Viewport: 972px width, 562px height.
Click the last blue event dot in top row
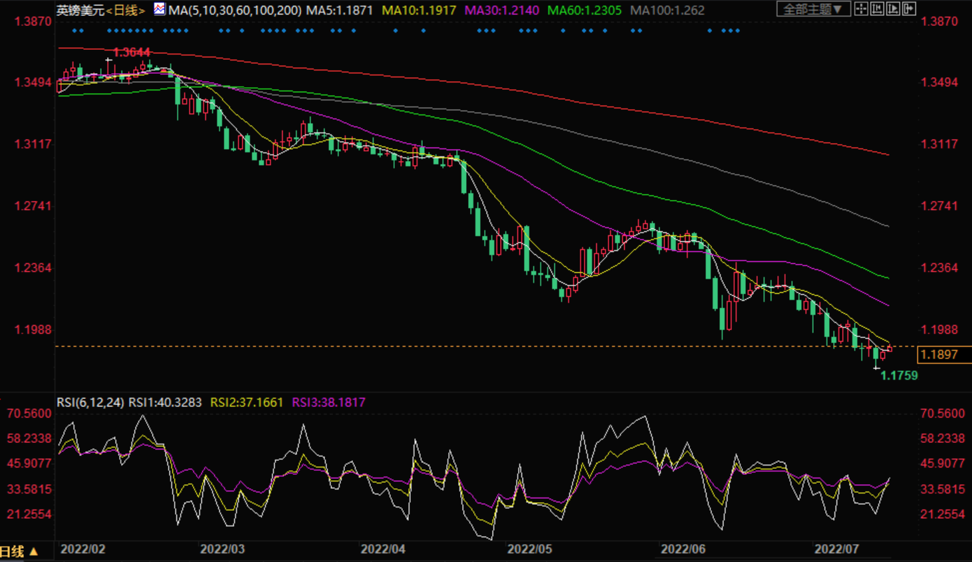[x=737, y=31]
